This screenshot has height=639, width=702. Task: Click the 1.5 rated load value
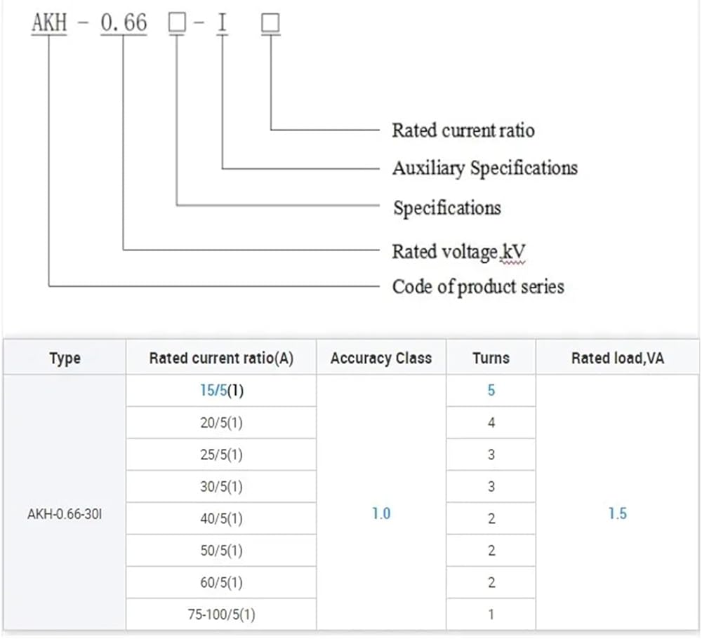617,513
